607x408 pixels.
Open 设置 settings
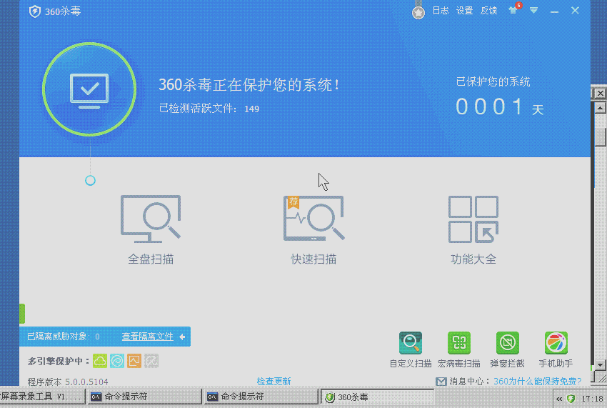(465, 11)
